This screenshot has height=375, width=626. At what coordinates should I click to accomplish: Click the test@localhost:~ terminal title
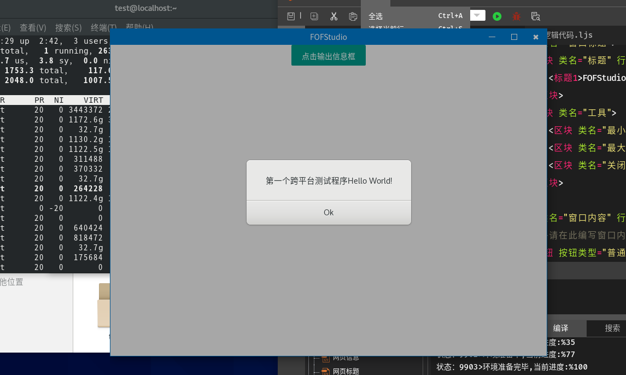click(x=146, y=8)
